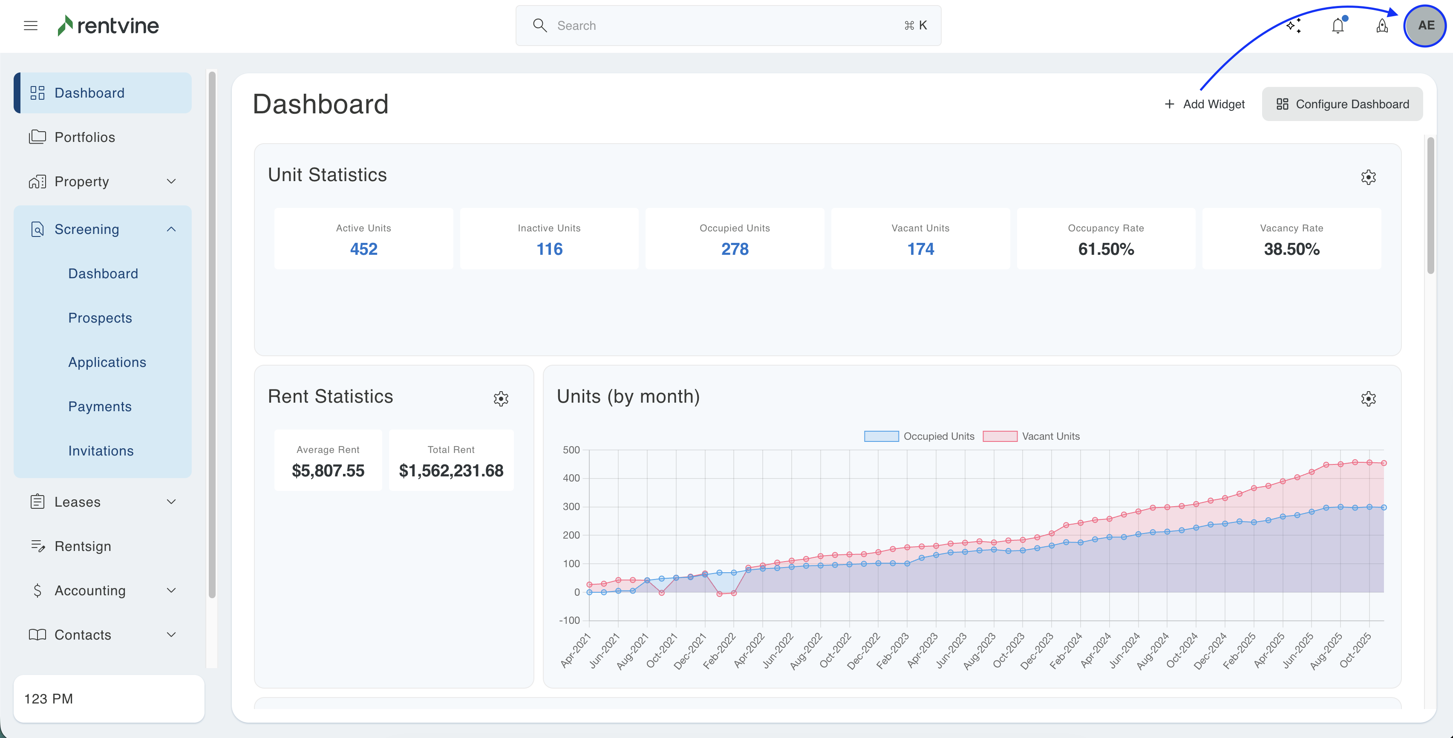Focus the Search input field
1453x738 pixels.
[x=728, y=26]
